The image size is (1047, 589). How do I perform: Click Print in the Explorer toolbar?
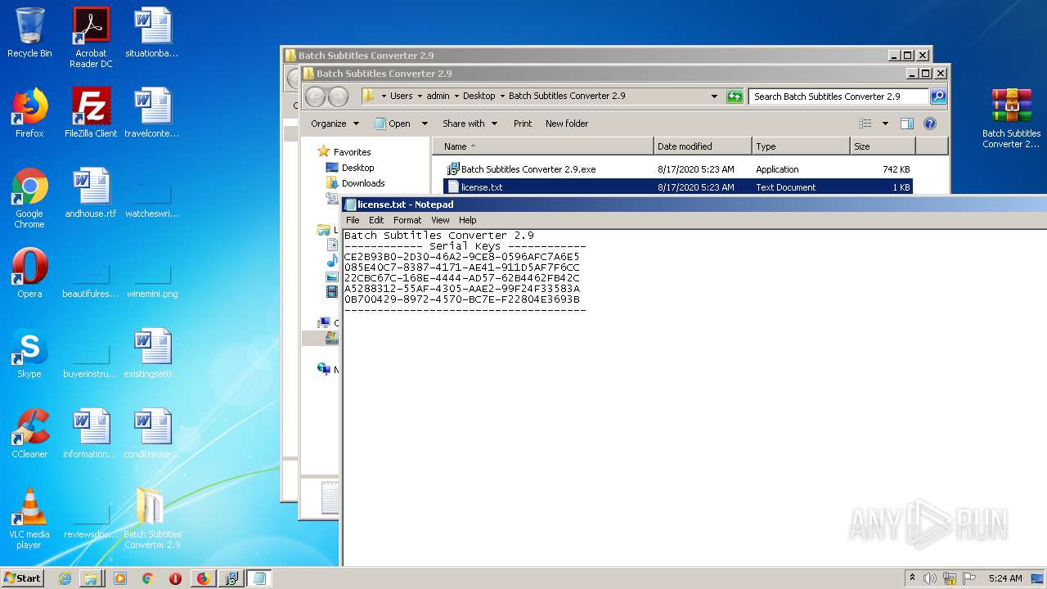[x=523, y=124]
